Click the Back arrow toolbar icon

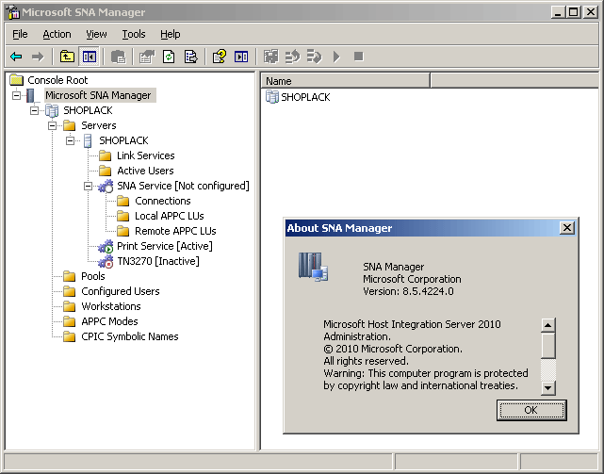(x=16, y=57)
